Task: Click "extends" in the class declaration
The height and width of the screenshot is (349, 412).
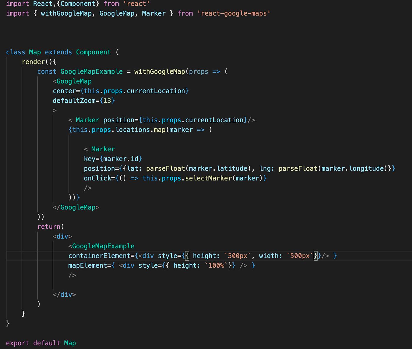Action: click(58, 52)
